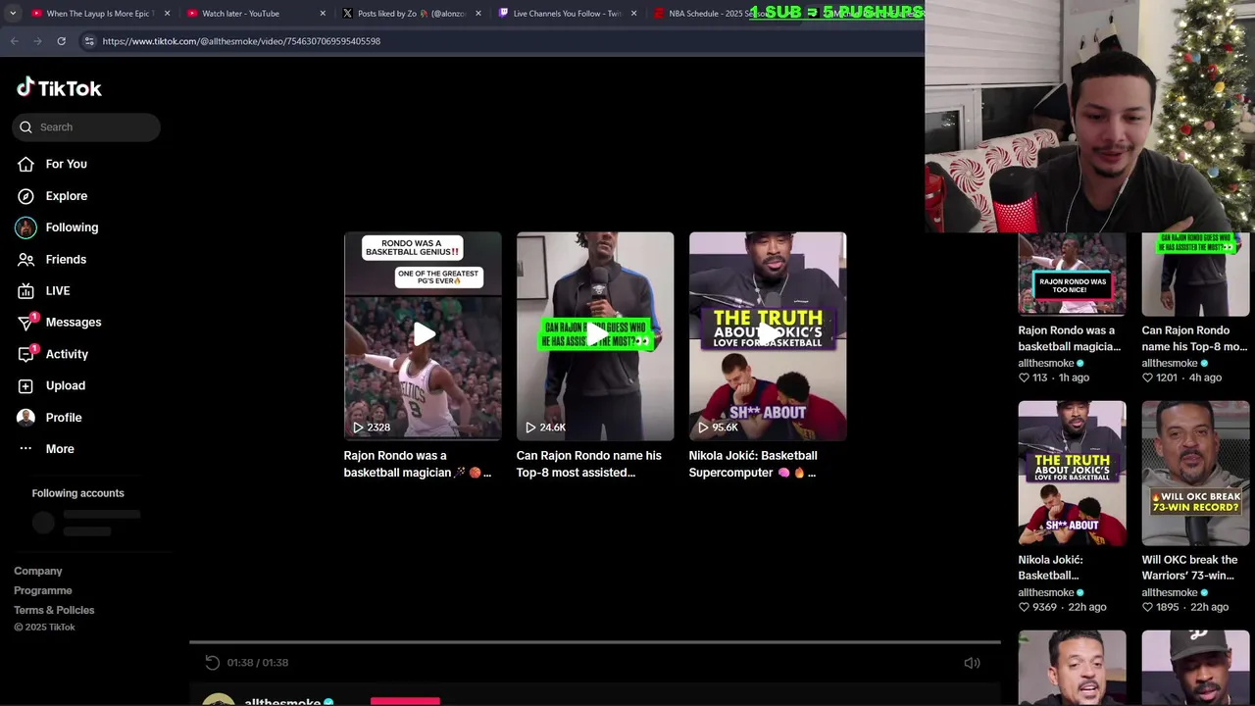
Task: Click the replay video icon
Action: (x=212, y=663)
